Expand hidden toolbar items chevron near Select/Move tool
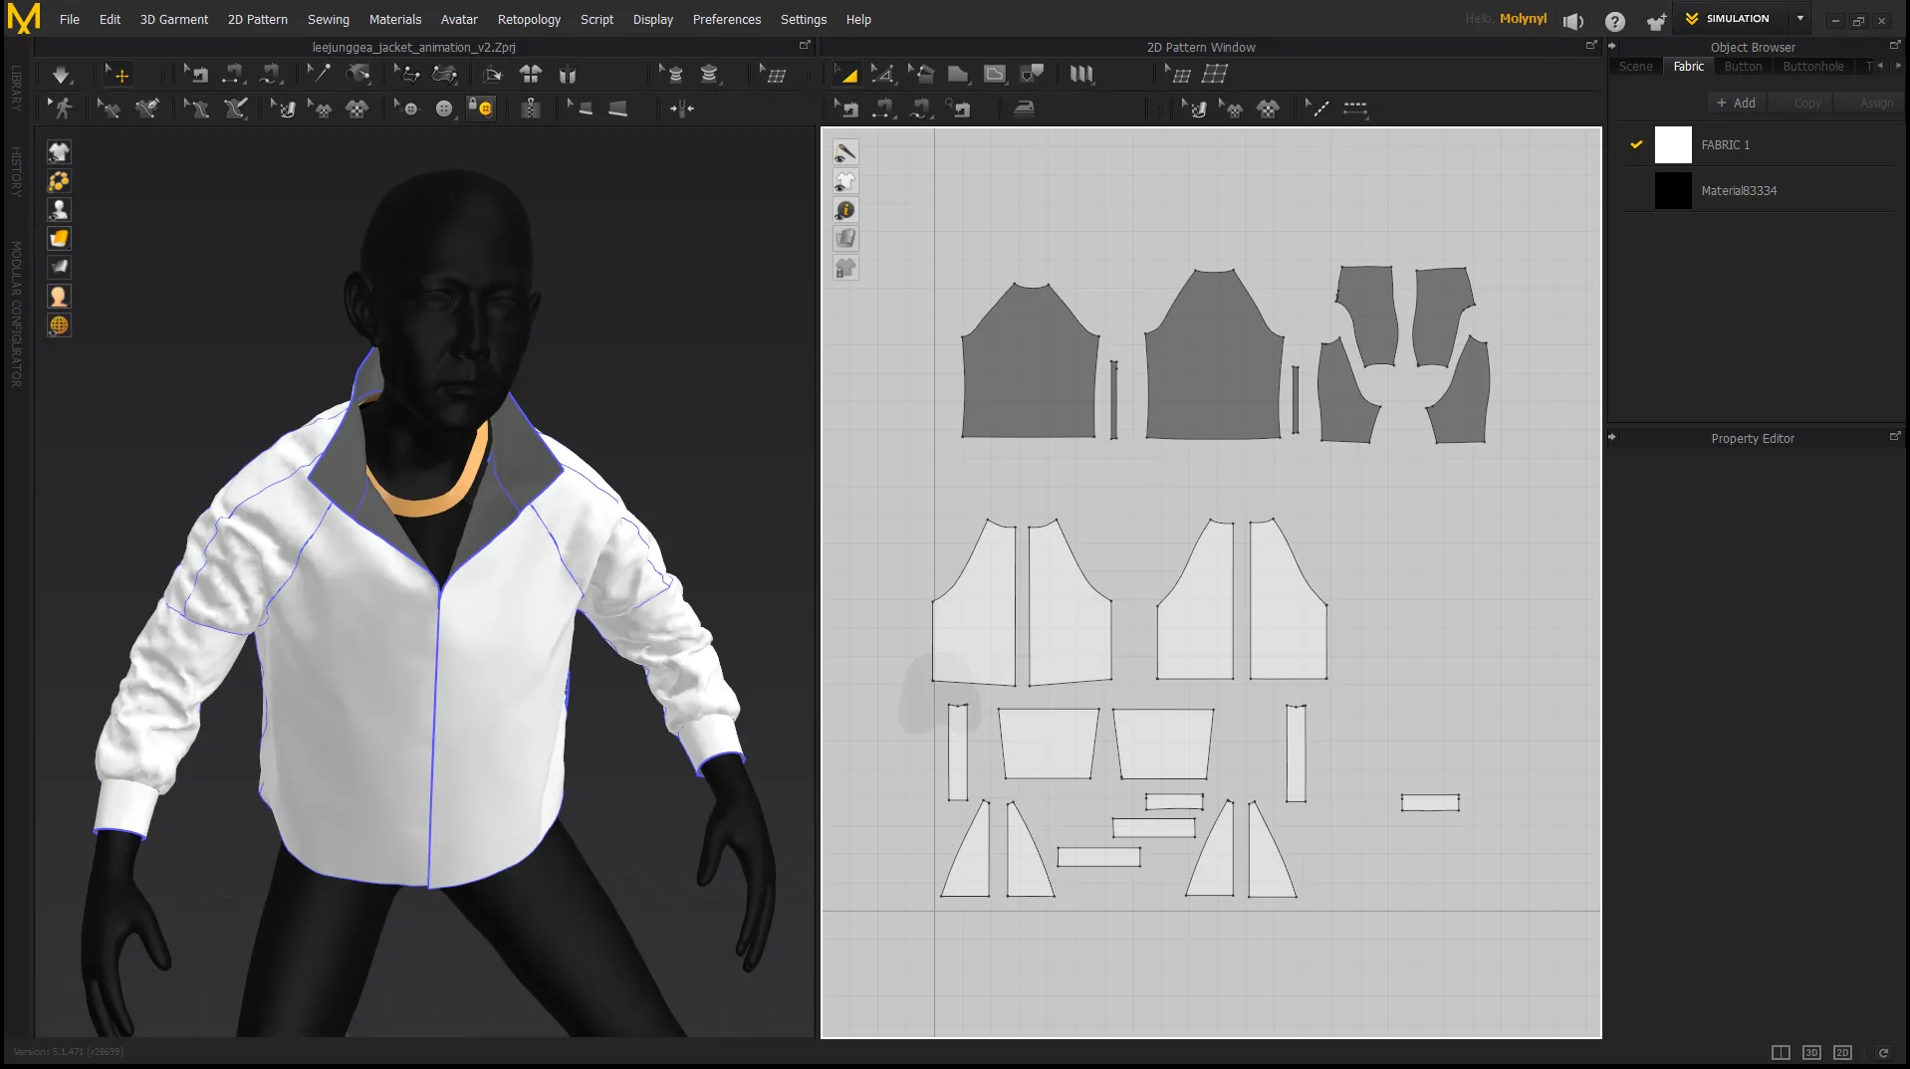Screen dimensions: 1910x1069 click(x=162, y=76)
